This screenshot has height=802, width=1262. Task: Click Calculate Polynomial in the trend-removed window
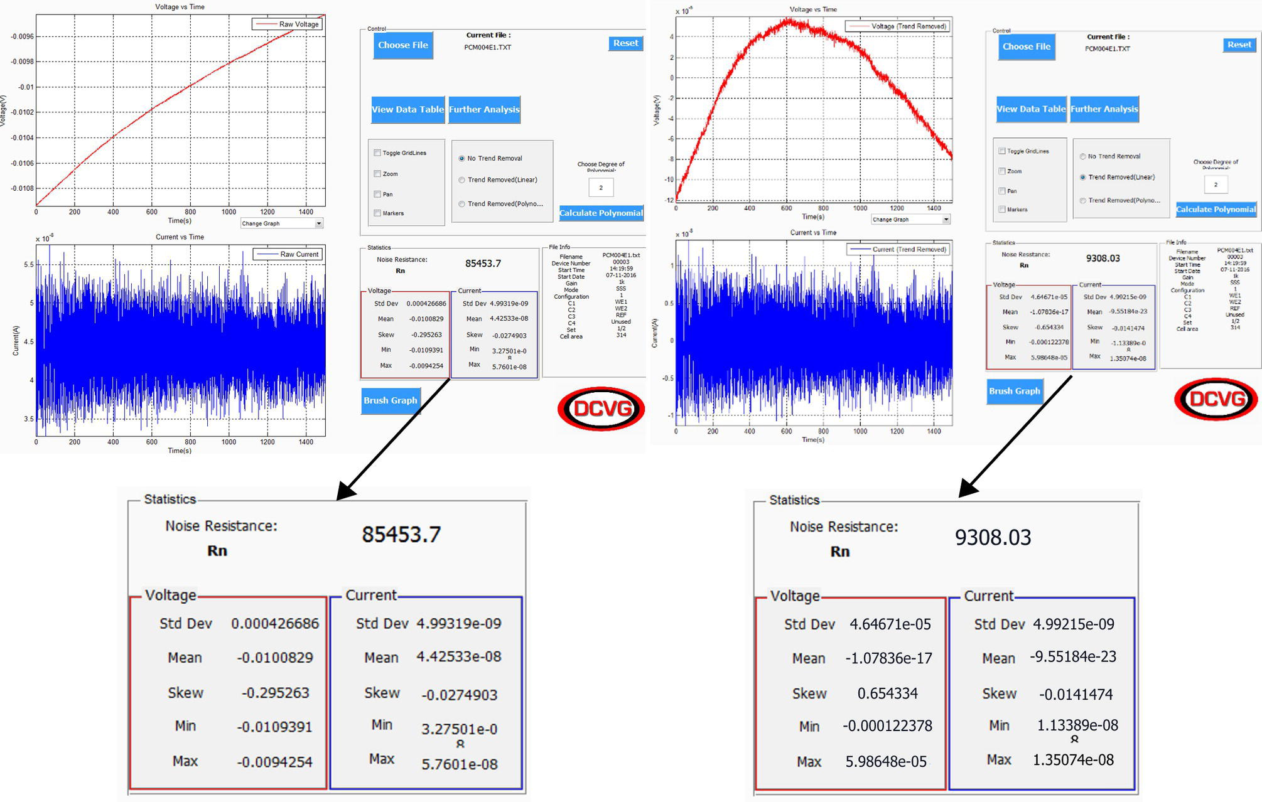pyautogui.click(x=1216, y=209)
